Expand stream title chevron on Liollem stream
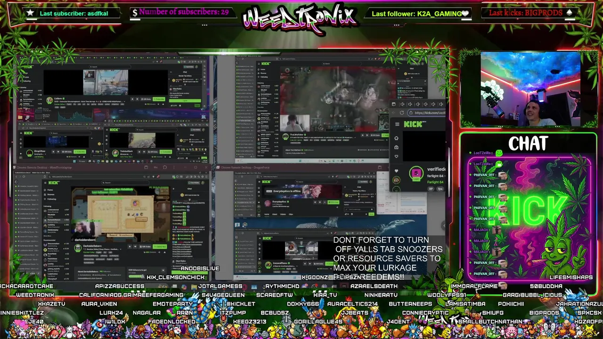Screen dimensions: 603x339 124,102
